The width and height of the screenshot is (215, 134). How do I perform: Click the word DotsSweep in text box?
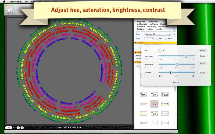(153, 22)
